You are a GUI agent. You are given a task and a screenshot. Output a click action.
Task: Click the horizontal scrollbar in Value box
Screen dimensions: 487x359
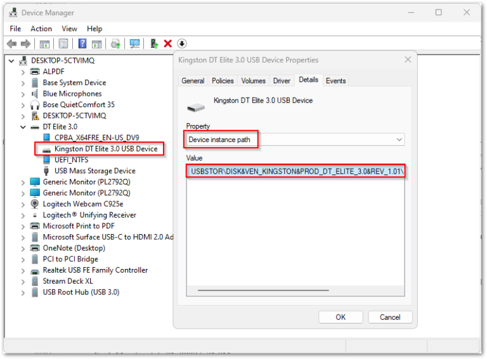coord(263,290)
